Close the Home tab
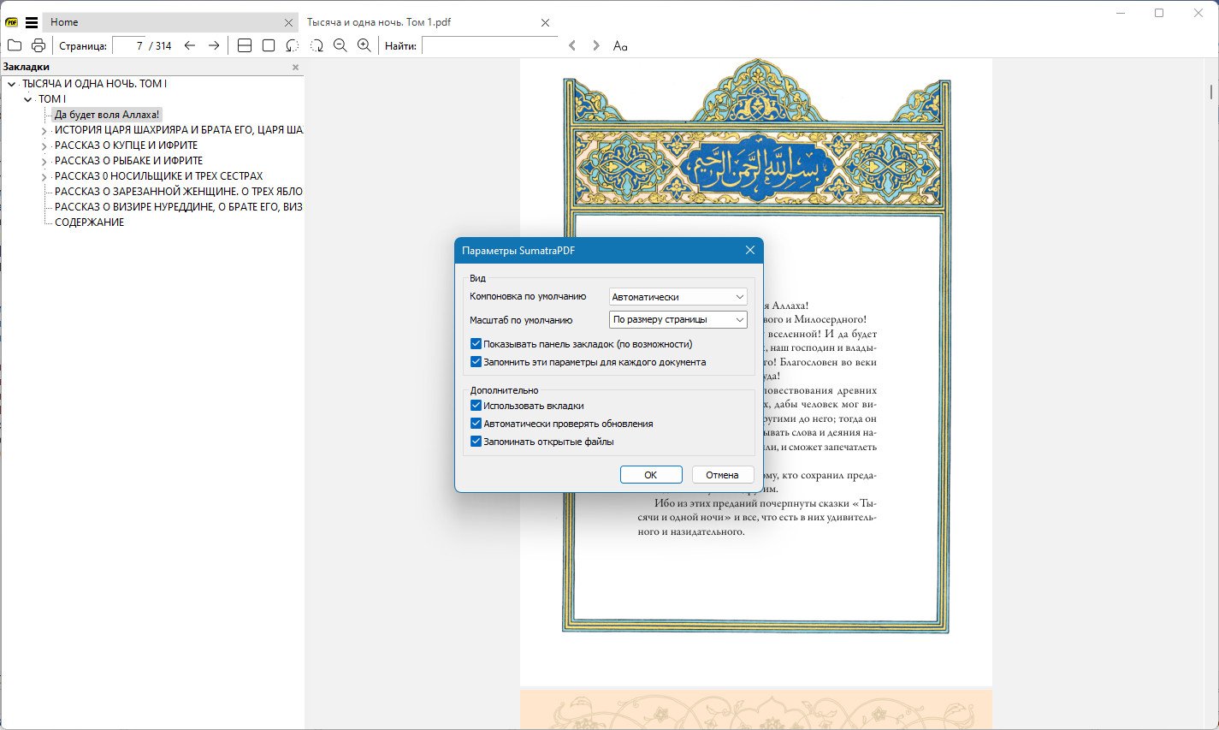Image resolution: width=1219 pixels, height=730 pixels. coord(288,22)
